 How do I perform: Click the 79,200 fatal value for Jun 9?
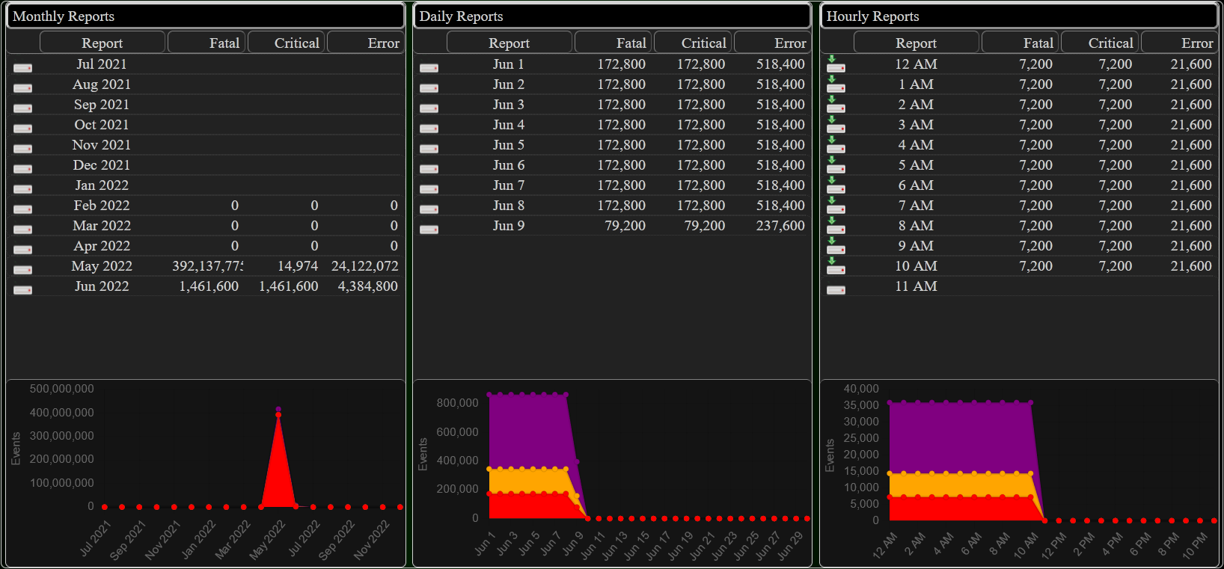pyautogui.click(x=625, y=226)
